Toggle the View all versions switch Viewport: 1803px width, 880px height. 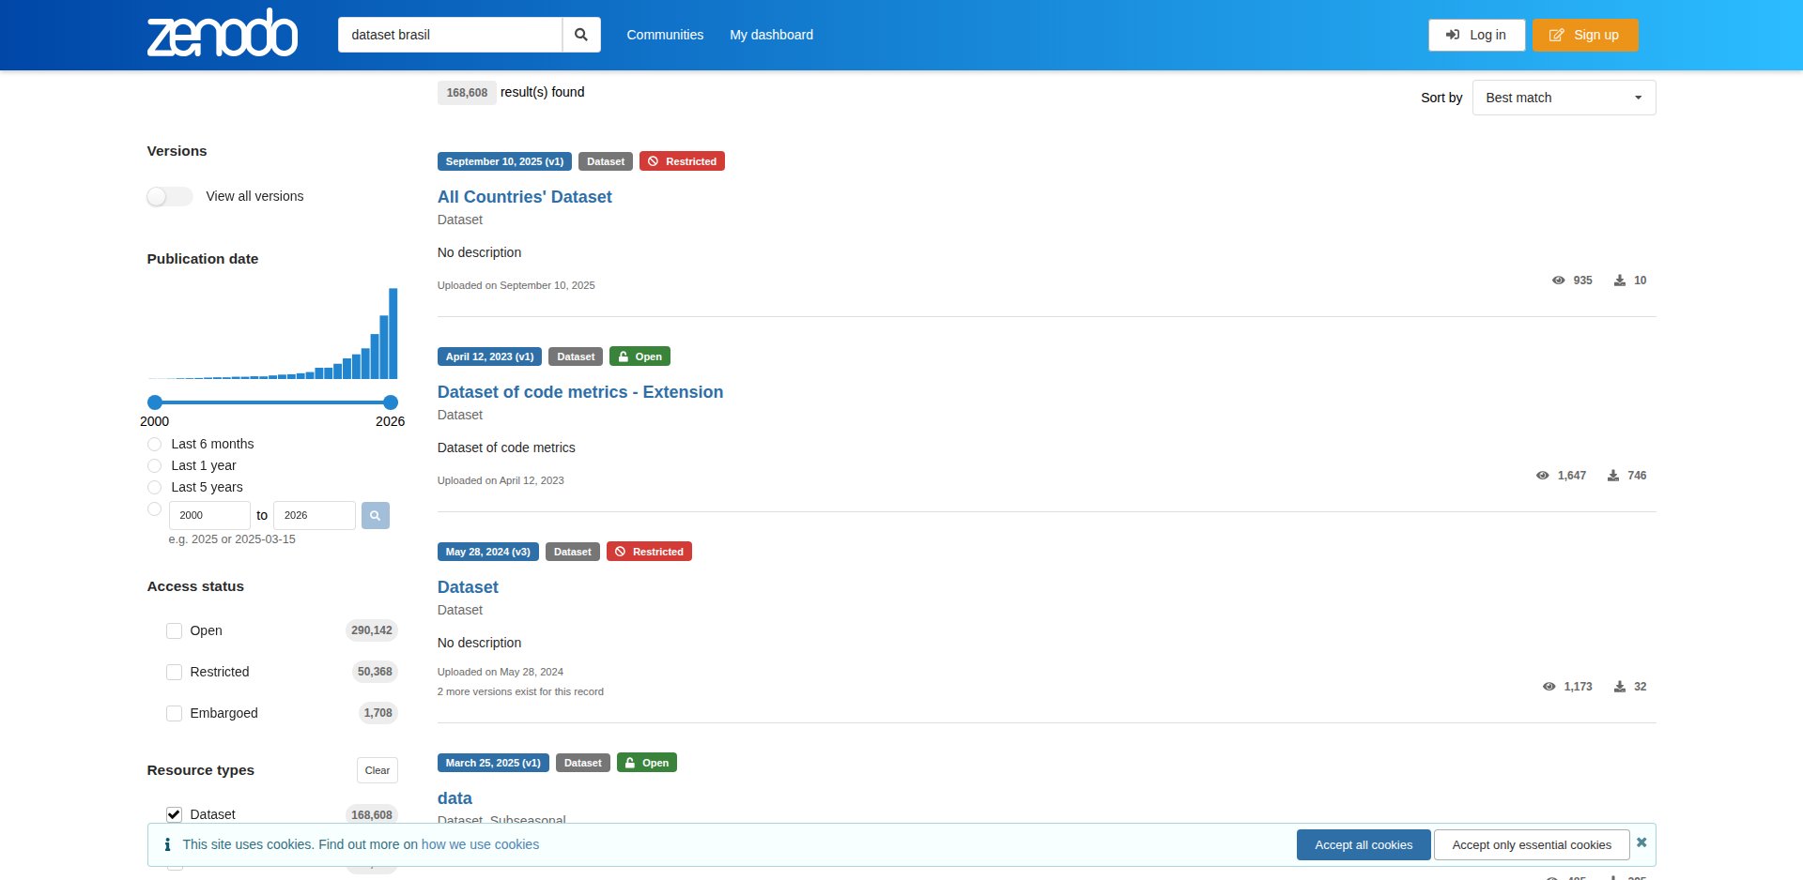(170, 196)
